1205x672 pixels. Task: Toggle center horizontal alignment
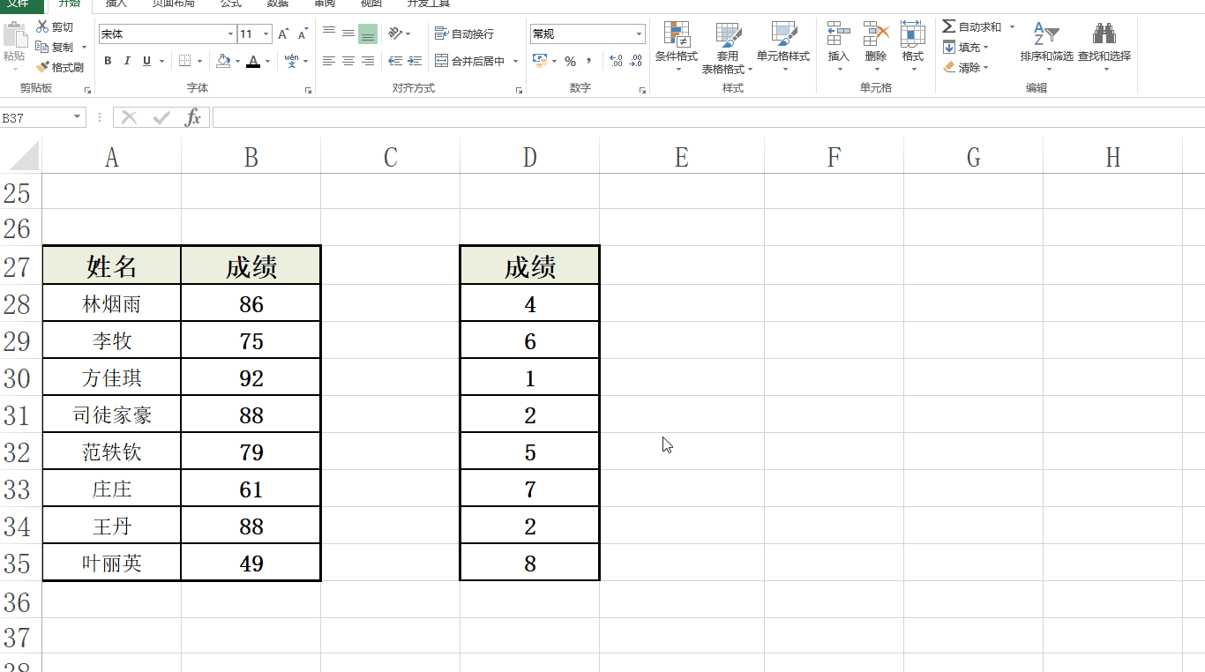[x=348, y=61]
